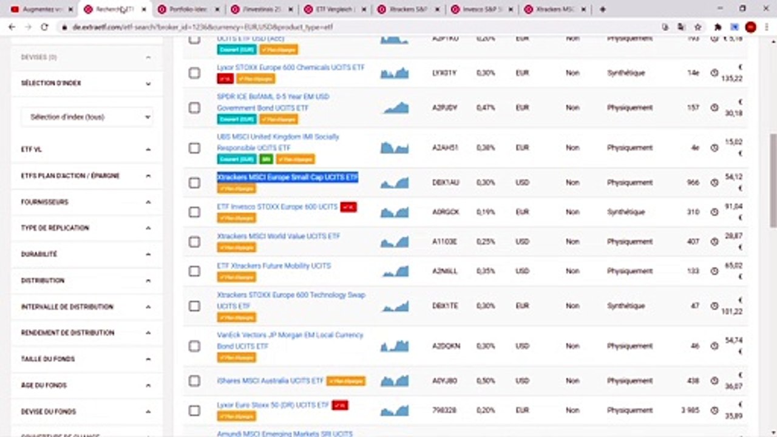
Task: Switch to the Xtrackers S&P tab
Action: [x=408, y=9]
